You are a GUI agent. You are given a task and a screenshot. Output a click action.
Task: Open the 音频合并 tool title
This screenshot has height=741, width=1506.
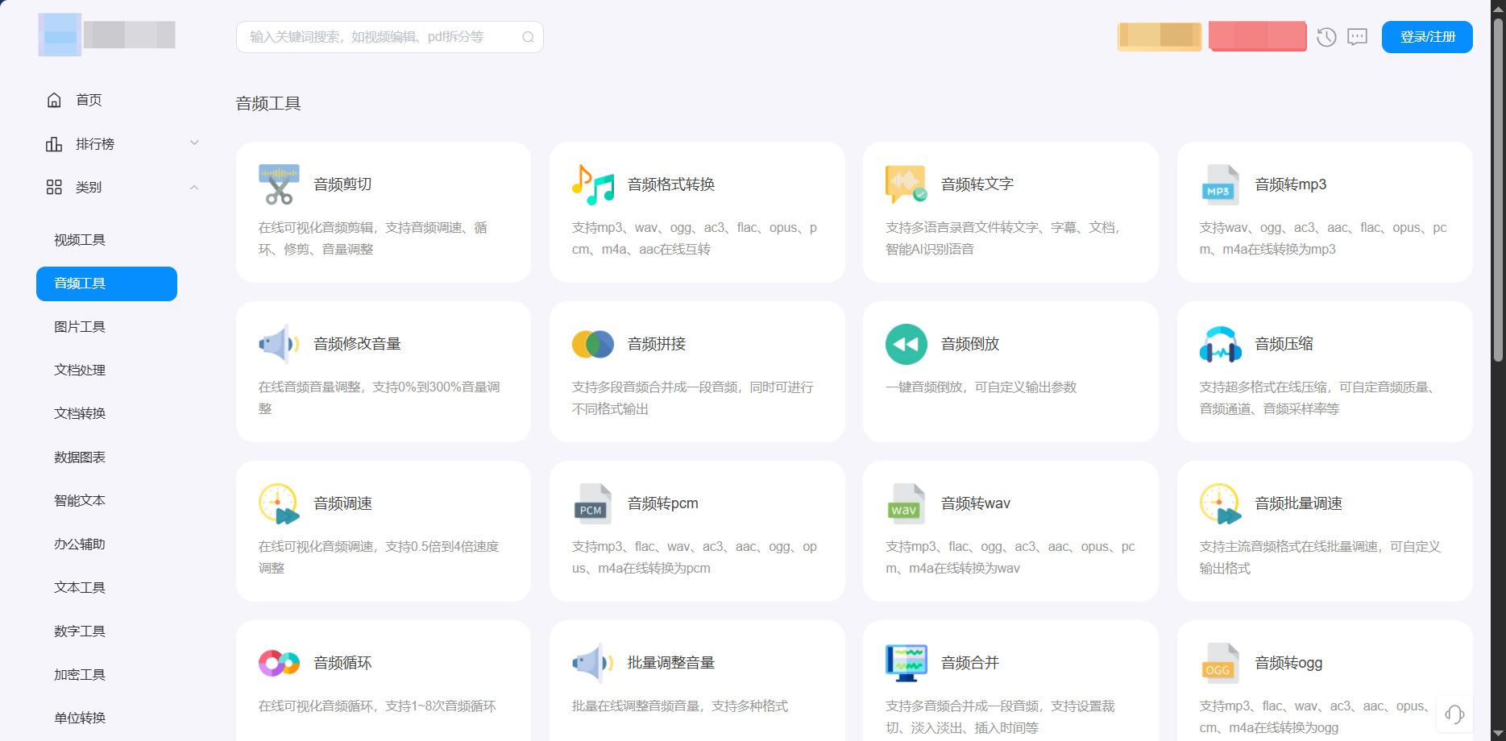tap(970, 663)
